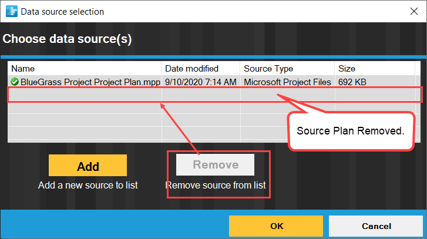Screen dimensions: 427x239
Task: Close the Data source selection dialog
Action: point(414,11)
